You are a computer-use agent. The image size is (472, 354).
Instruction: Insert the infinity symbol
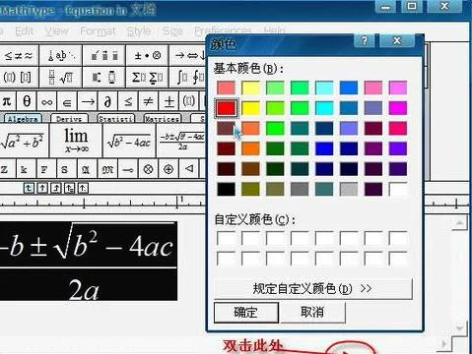[x=47, y=102]
